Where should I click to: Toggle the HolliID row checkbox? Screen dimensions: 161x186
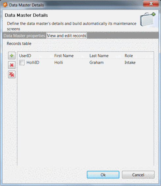[22, 62]
